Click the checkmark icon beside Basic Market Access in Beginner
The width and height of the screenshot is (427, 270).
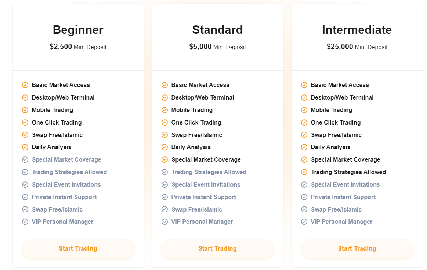25,85
